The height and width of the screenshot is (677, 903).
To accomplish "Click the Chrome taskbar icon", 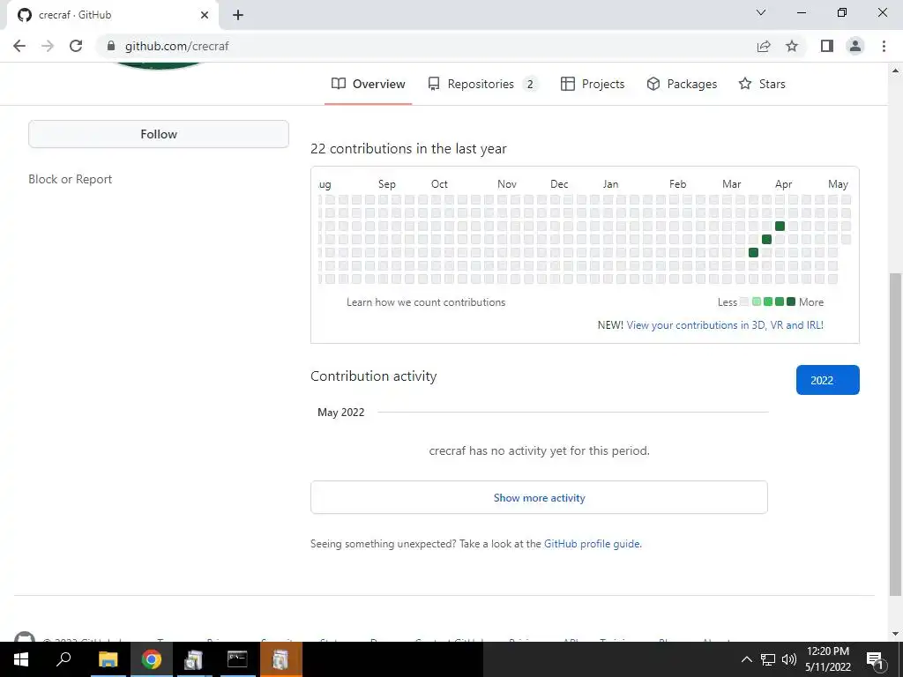I will click(152, 659).
